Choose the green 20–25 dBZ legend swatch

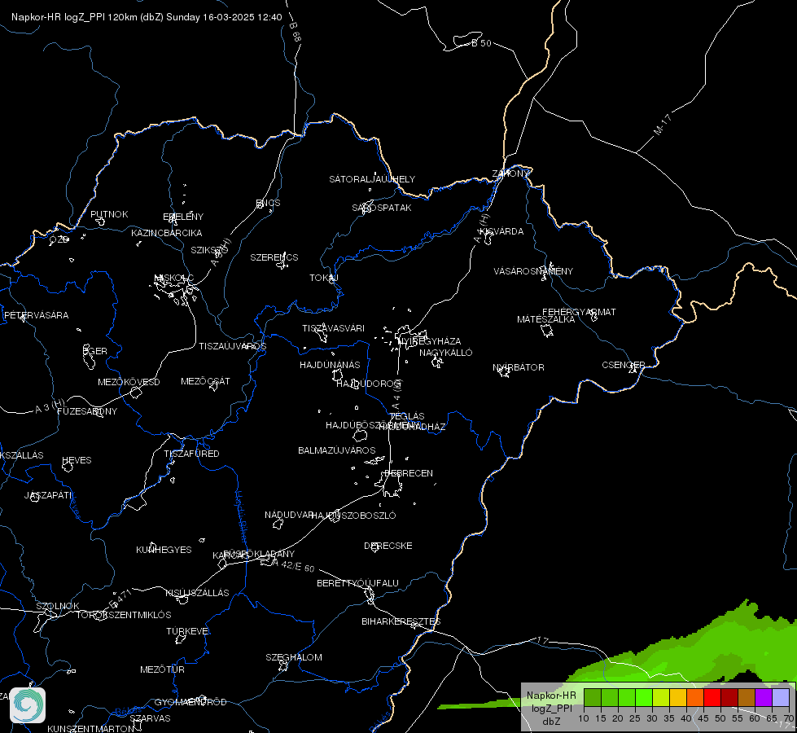coord(627,698)
